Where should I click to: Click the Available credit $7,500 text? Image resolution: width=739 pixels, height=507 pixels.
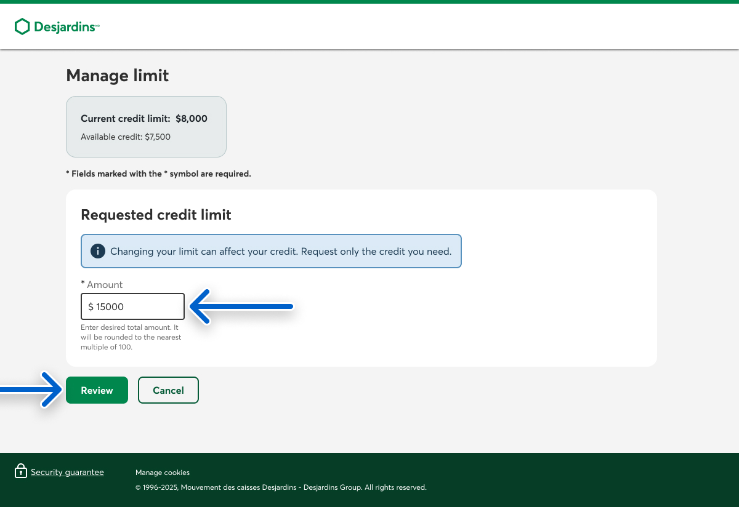click(x=126, y=137)
